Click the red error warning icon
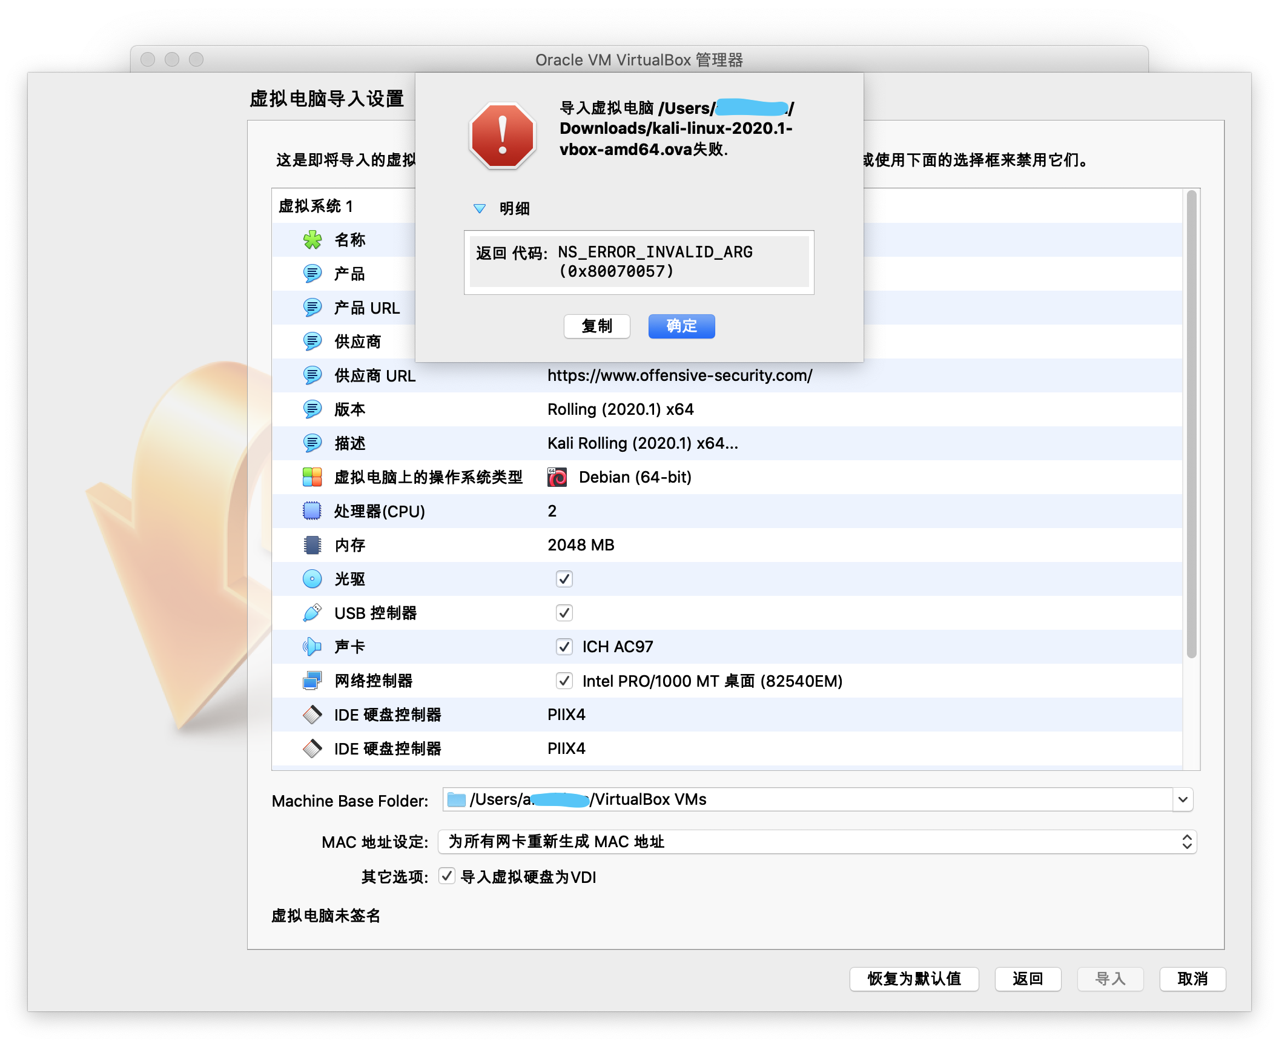Screen dimensions: 1279x1044 pos(502,136)
